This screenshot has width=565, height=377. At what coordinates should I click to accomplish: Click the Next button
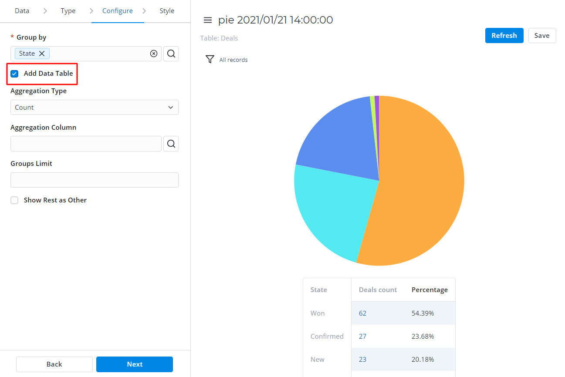(135, 364)
